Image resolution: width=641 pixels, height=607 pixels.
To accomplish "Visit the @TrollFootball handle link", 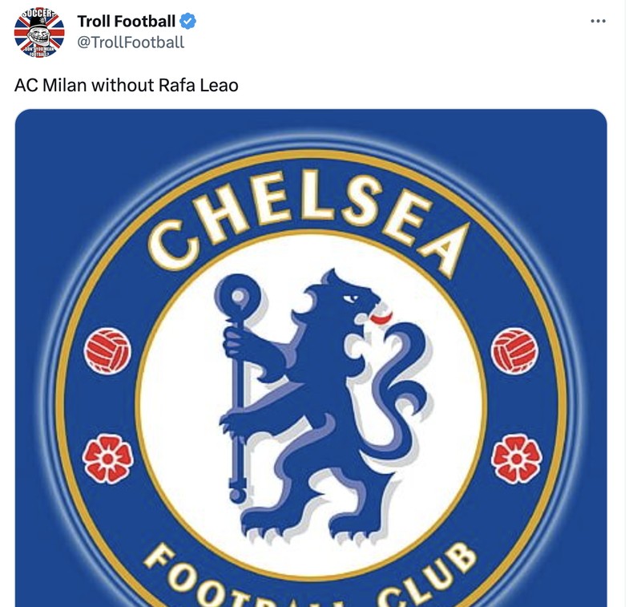I will tap(130, 42).
